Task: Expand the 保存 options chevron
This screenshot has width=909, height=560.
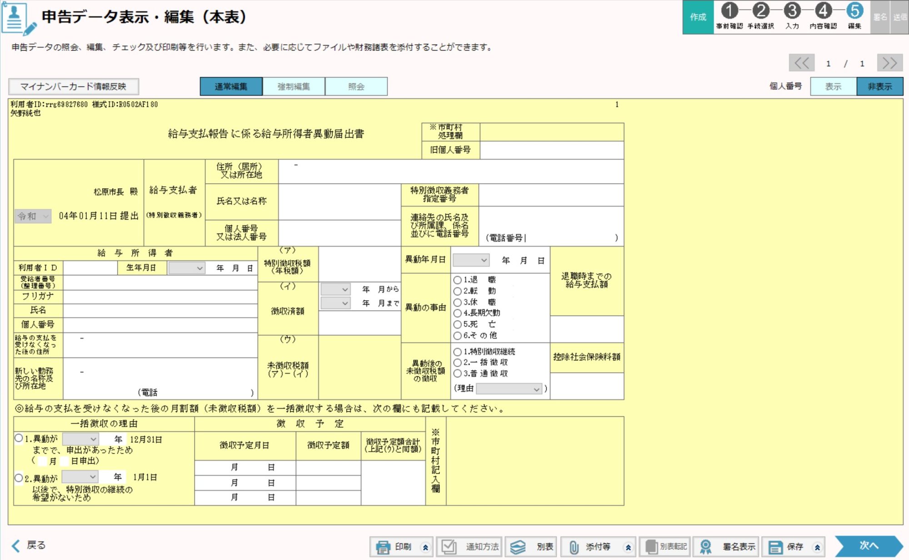Action: (x=817, y=547)
